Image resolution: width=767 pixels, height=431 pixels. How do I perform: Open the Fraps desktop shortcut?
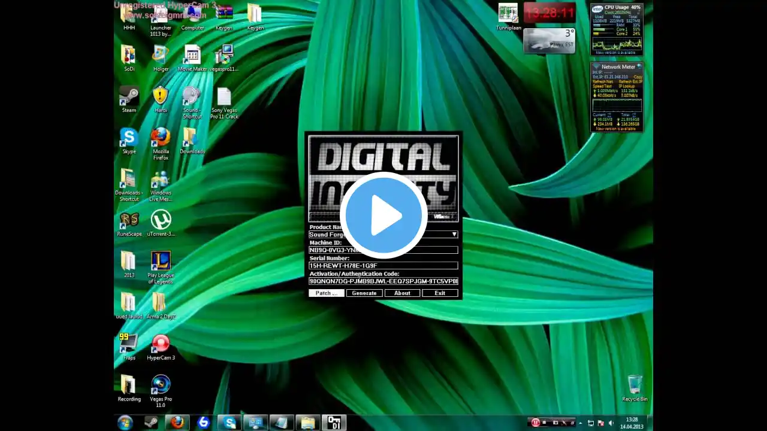click(x=129, y=344)
